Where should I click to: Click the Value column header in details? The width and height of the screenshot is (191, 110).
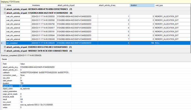(45, 64)
